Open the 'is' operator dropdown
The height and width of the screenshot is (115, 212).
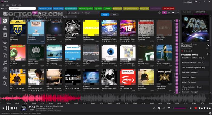(54, 17)
